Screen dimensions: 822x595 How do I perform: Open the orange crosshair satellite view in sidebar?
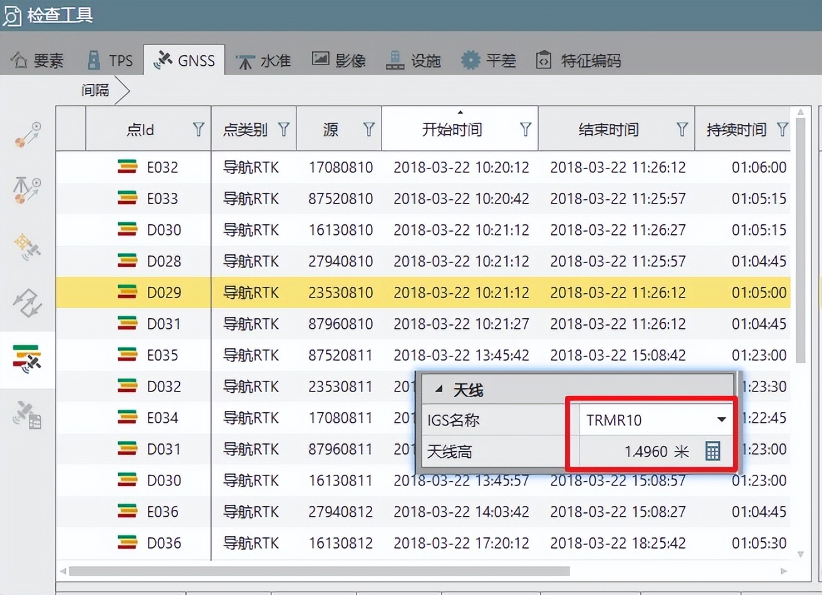[x=28, y=246]
